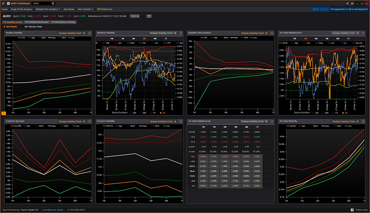Click the search magnifier icon in AUD= box
Viewport: 370px width, 213px height.
coord(53,3)
